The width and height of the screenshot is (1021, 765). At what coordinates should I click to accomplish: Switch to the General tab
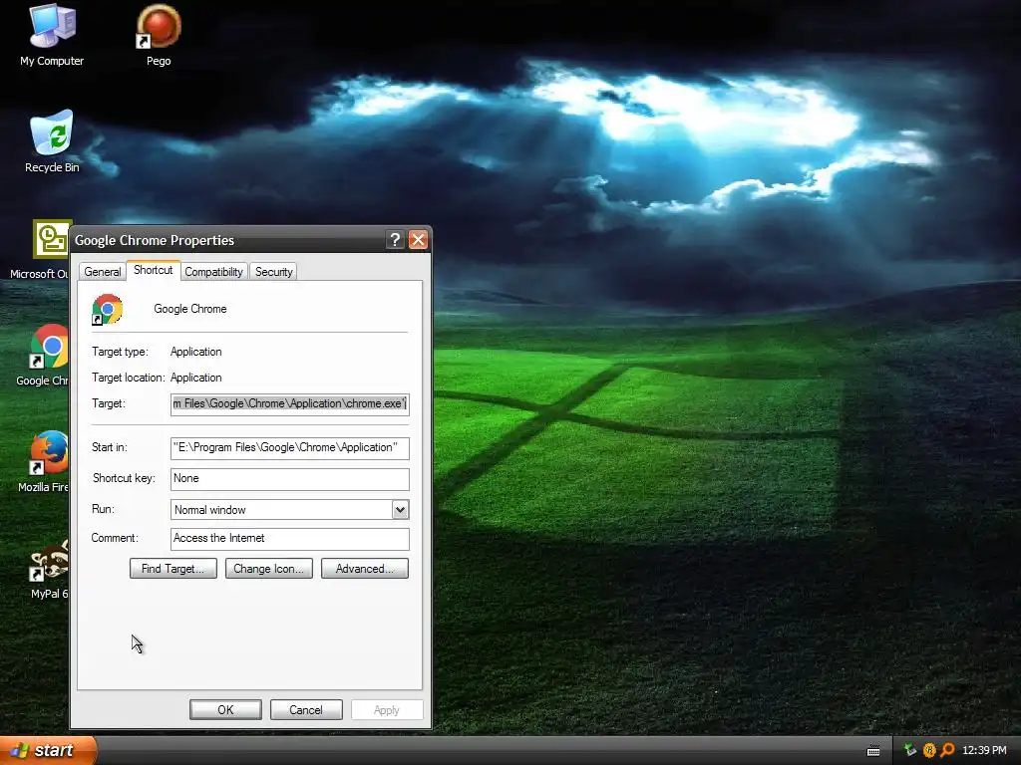103,272
